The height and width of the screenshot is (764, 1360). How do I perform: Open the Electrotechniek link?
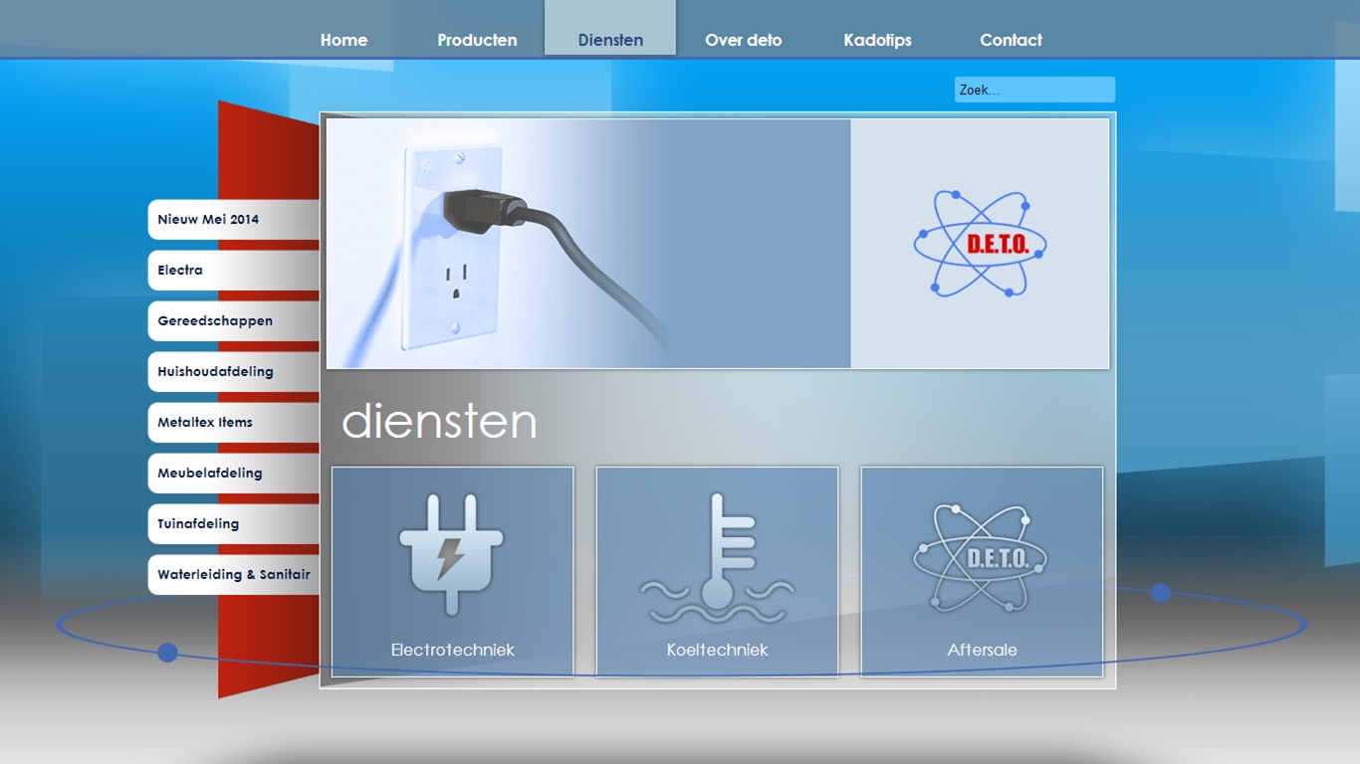453,650
